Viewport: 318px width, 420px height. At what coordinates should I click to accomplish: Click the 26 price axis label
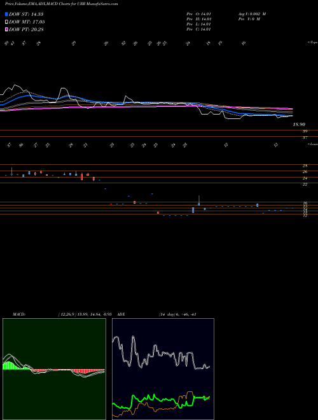305,172
